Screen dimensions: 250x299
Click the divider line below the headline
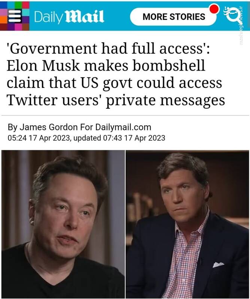(x=126, y=115)
